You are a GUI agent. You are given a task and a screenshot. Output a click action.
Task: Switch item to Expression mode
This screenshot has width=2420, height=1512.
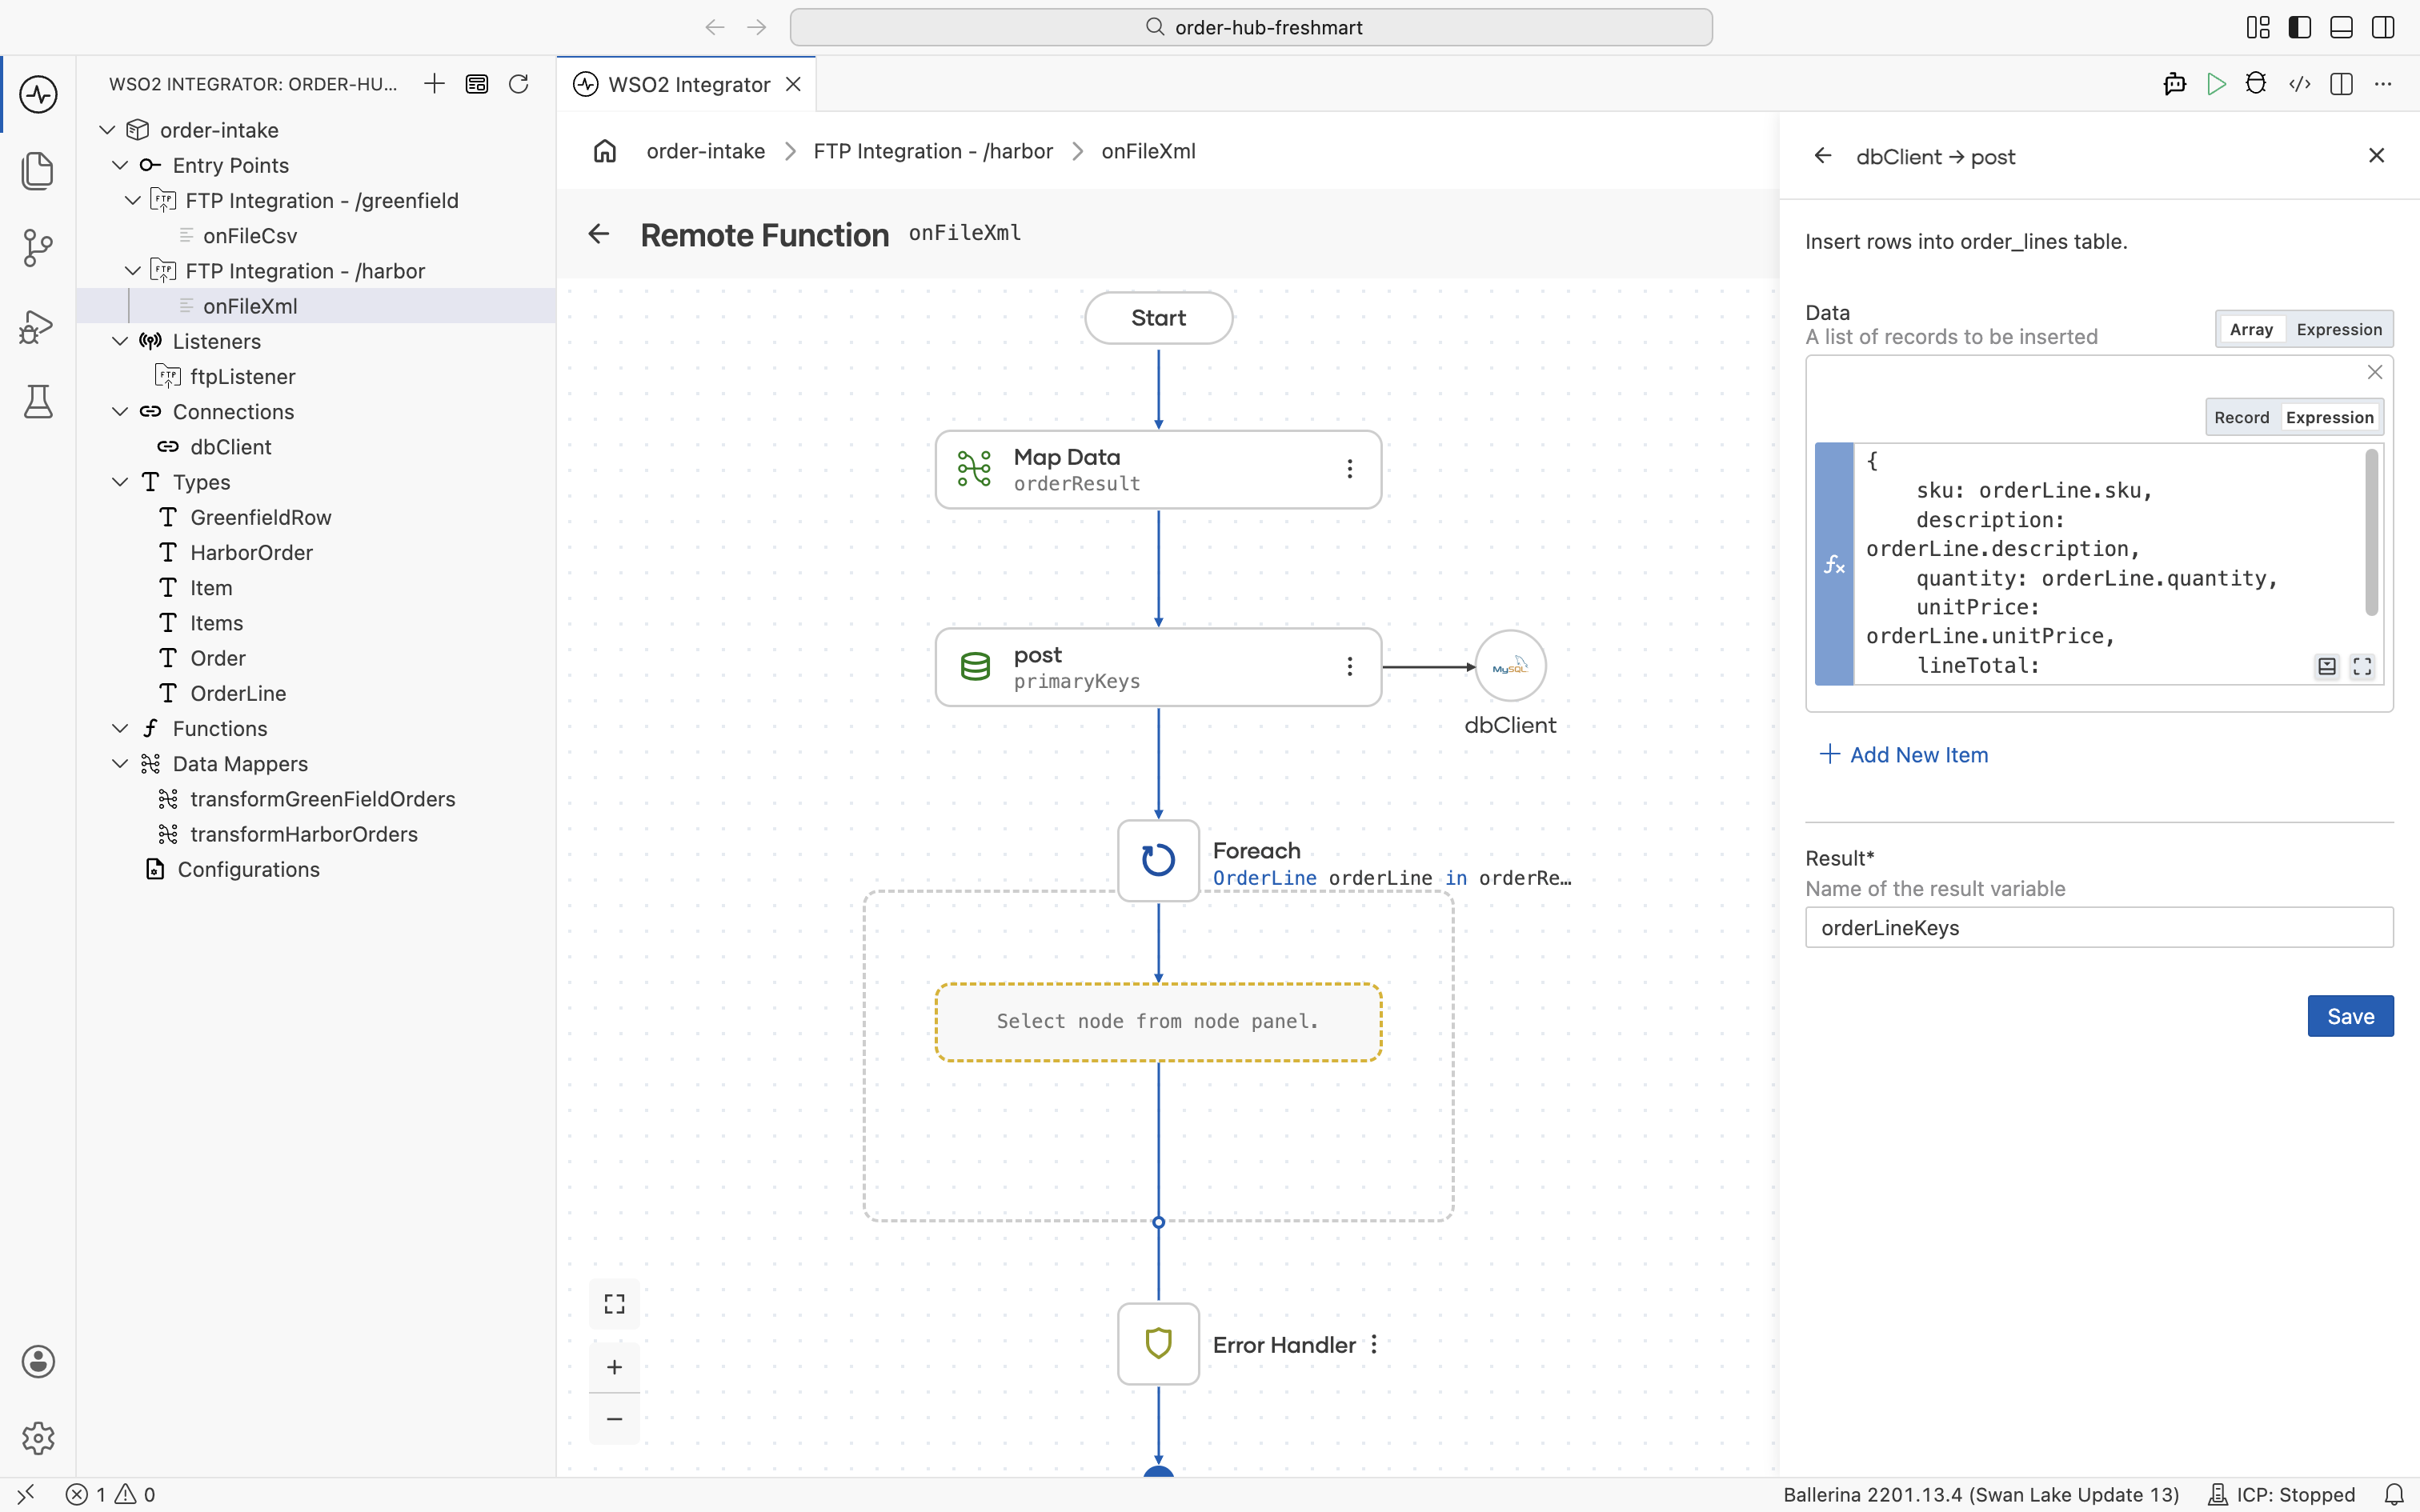(x=2329, y=417)
